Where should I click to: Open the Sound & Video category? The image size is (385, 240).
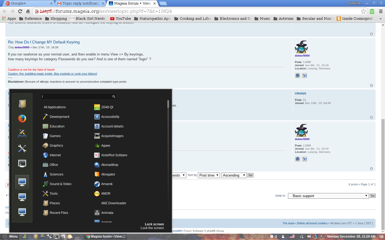(57, 184)
